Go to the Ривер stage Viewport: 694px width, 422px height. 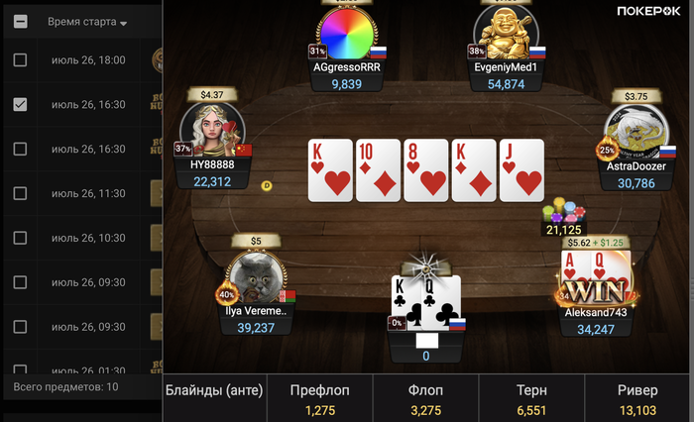637,398
